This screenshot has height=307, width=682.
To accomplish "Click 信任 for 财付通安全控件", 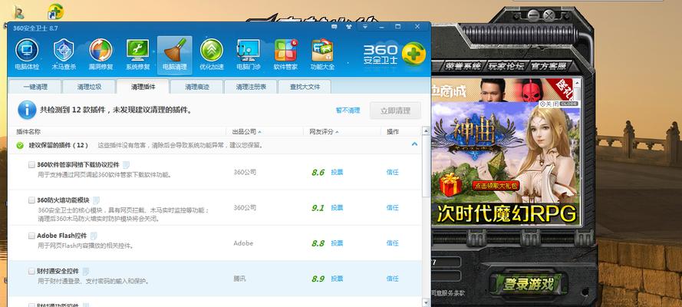I will (x=392, y=279).
